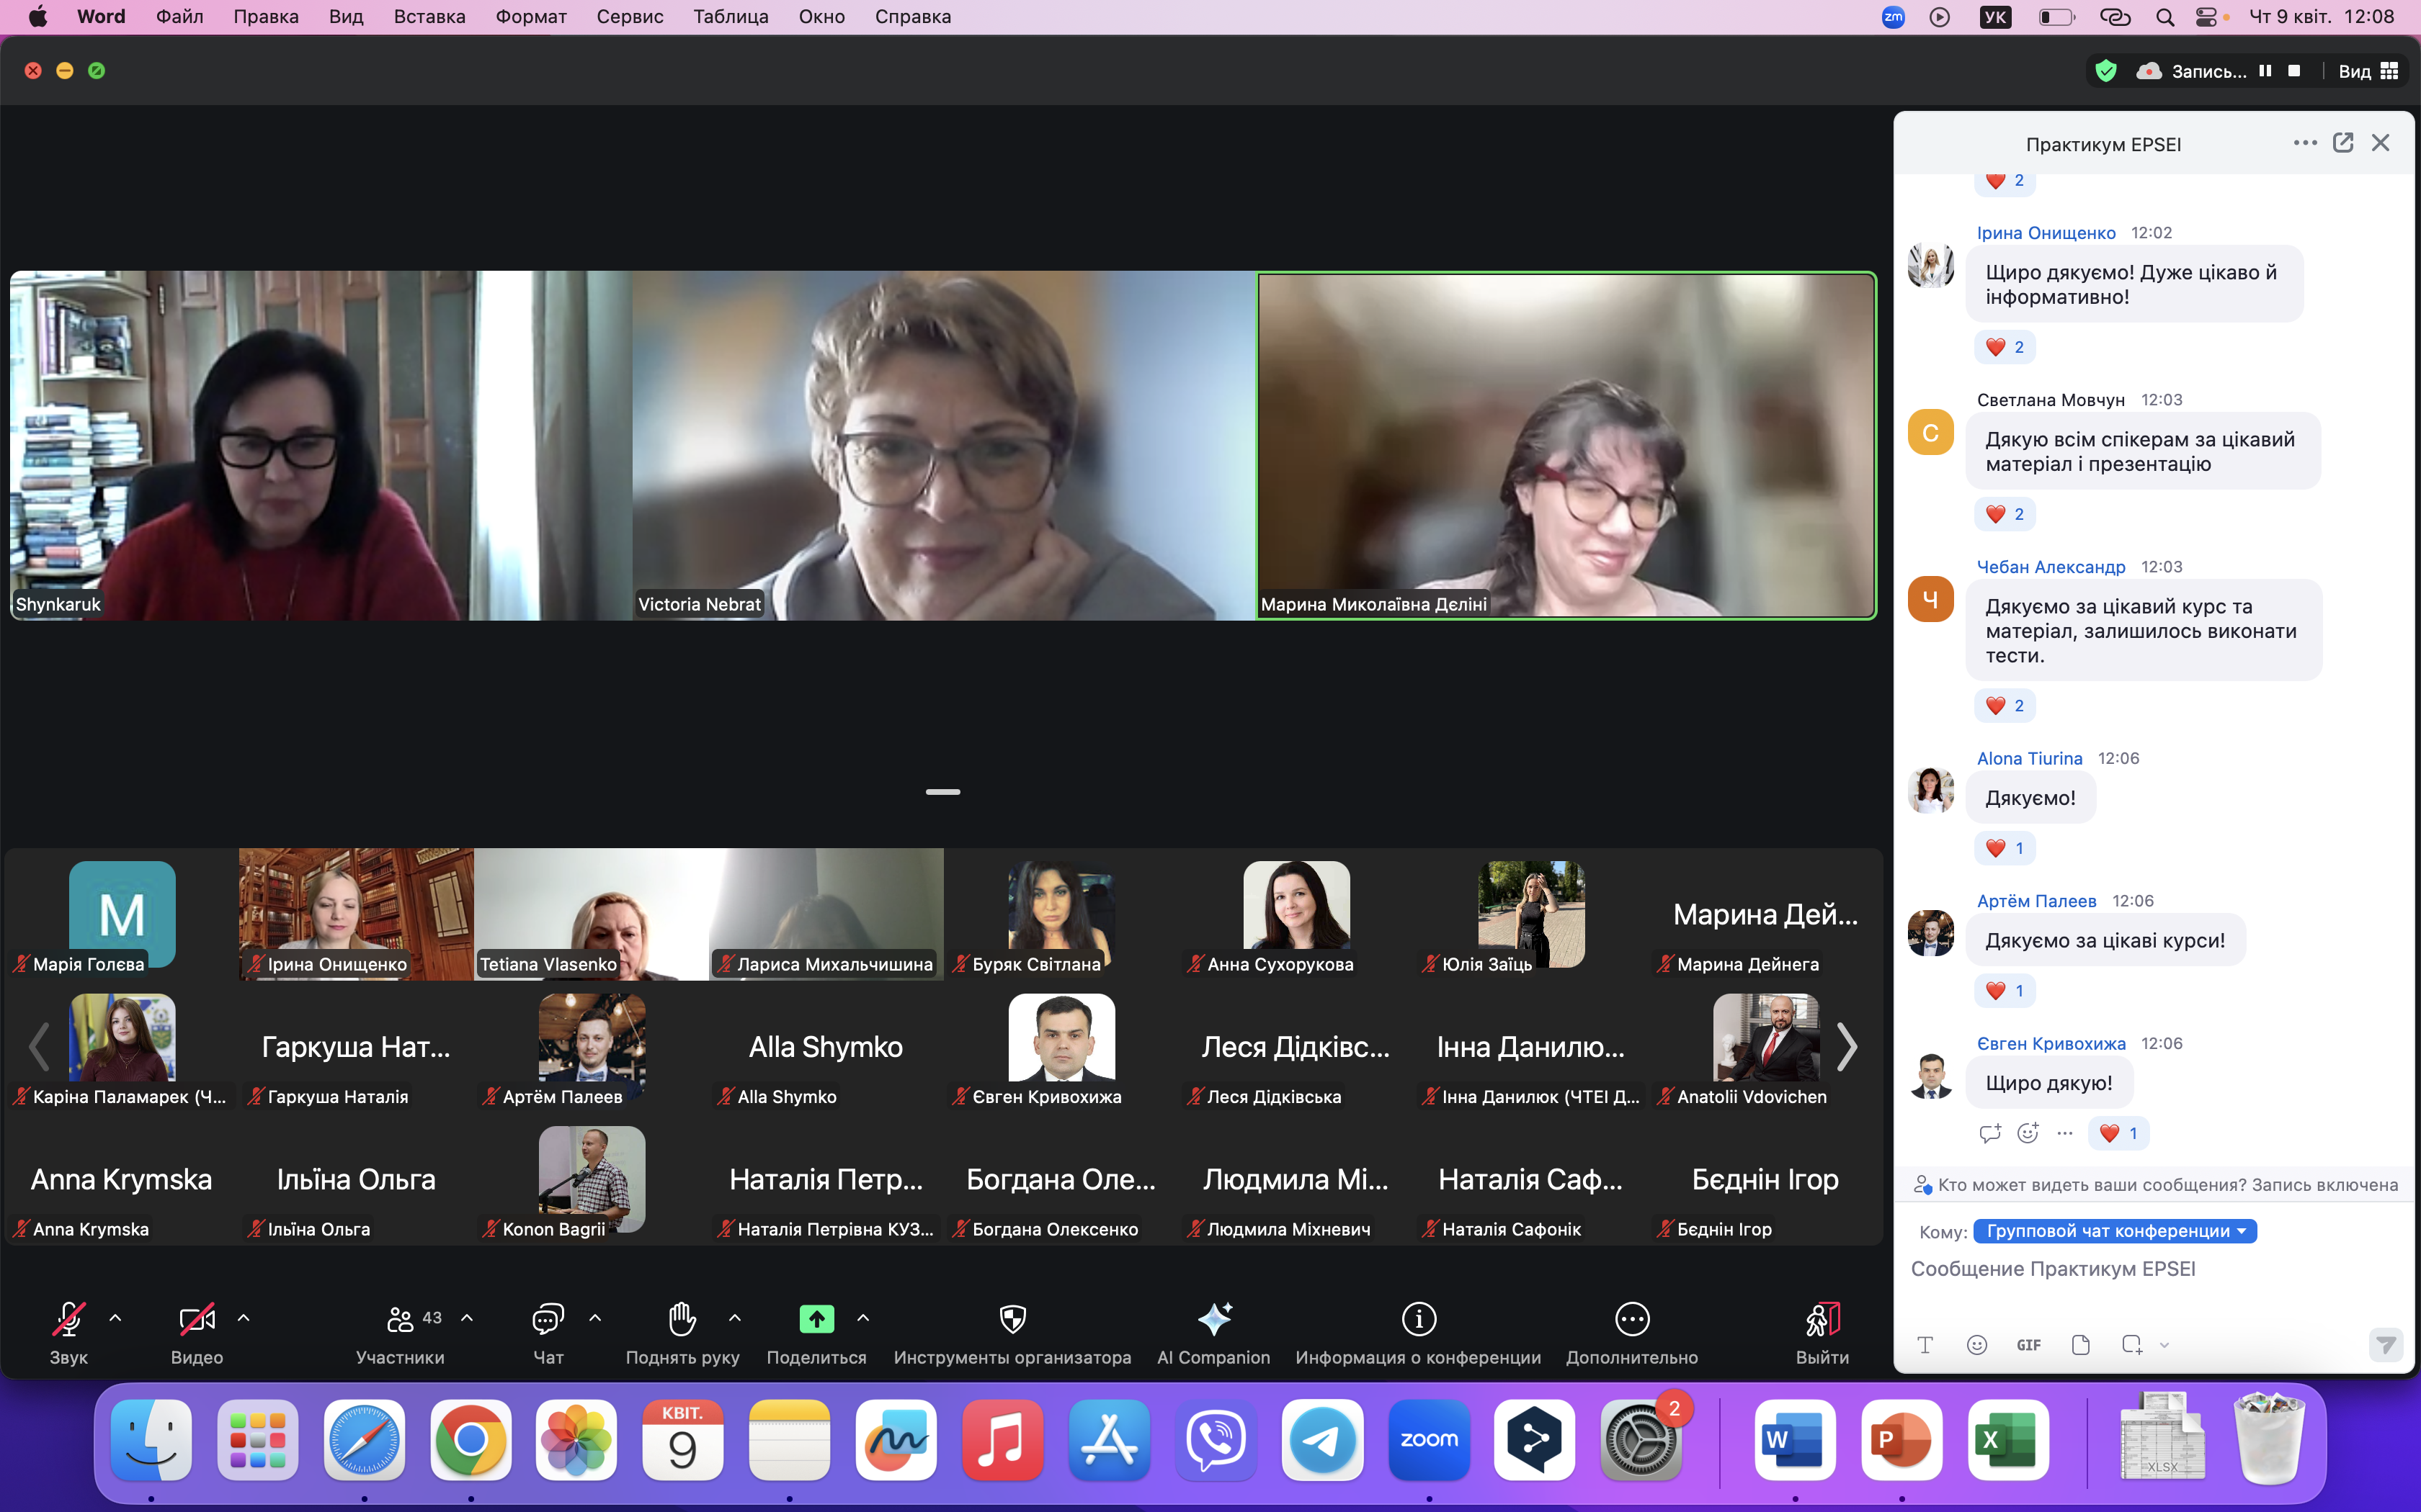Click the emoji smiley icon in chat composer
2421x1512 pixels.
pos(1977,1345)
